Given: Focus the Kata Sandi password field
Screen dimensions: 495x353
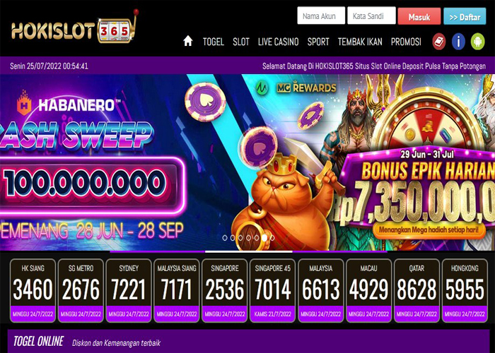Looking at the screenshot, I should (371, 16).
